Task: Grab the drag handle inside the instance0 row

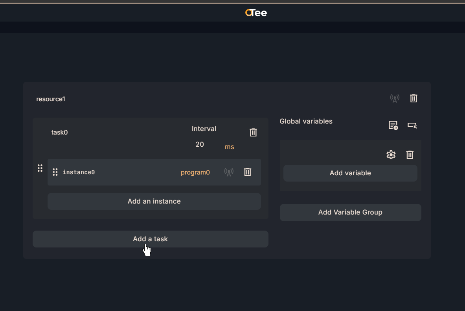Action: 55,172
